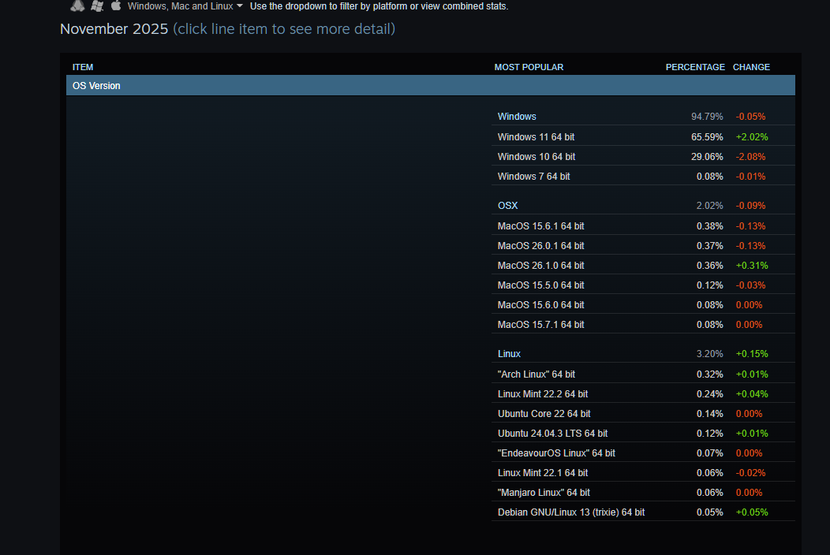
Task: Collapse the OS Version row
Action: (430, 85)
